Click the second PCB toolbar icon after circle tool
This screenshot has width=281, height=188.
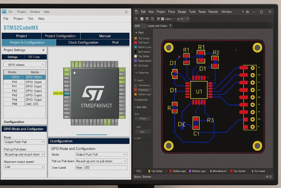(142, 19)
